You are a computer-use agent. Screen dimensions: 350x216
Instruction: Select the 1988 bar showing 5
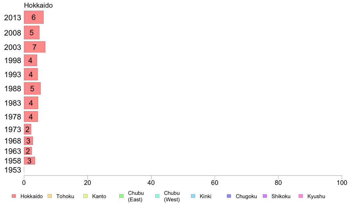pos(32,88)
